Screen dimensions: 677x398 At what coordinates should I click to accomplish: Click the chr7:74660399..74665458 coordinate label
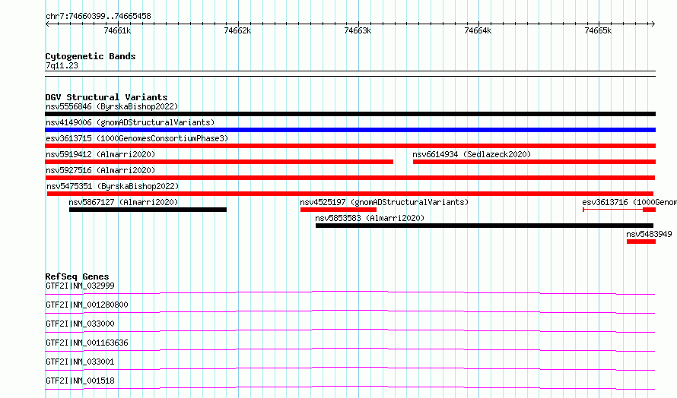click(x=98, y=16)
